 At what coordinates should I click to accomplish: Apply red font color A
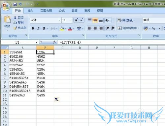click(x=70, y=29)
